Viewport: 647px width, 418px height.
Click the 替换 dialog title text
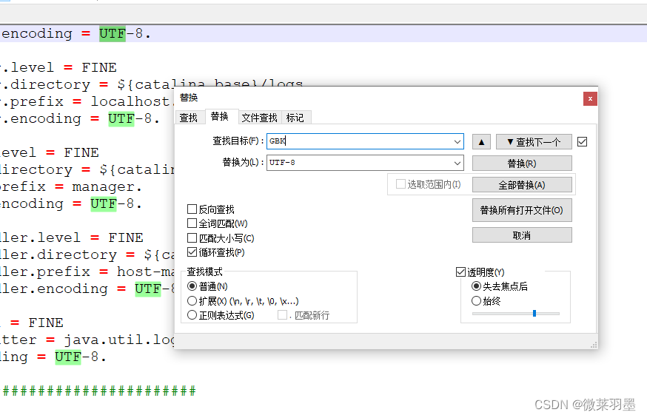click(x=189, y=98)
